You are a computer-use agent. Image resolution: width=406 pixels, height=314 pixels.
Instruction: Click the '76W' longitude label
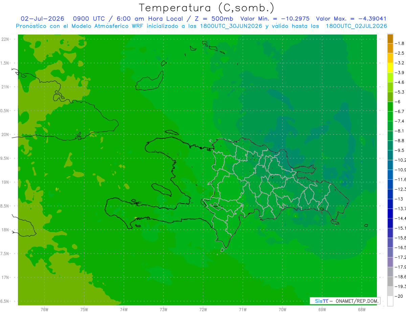pyautogui.click(x=44, y=310)
